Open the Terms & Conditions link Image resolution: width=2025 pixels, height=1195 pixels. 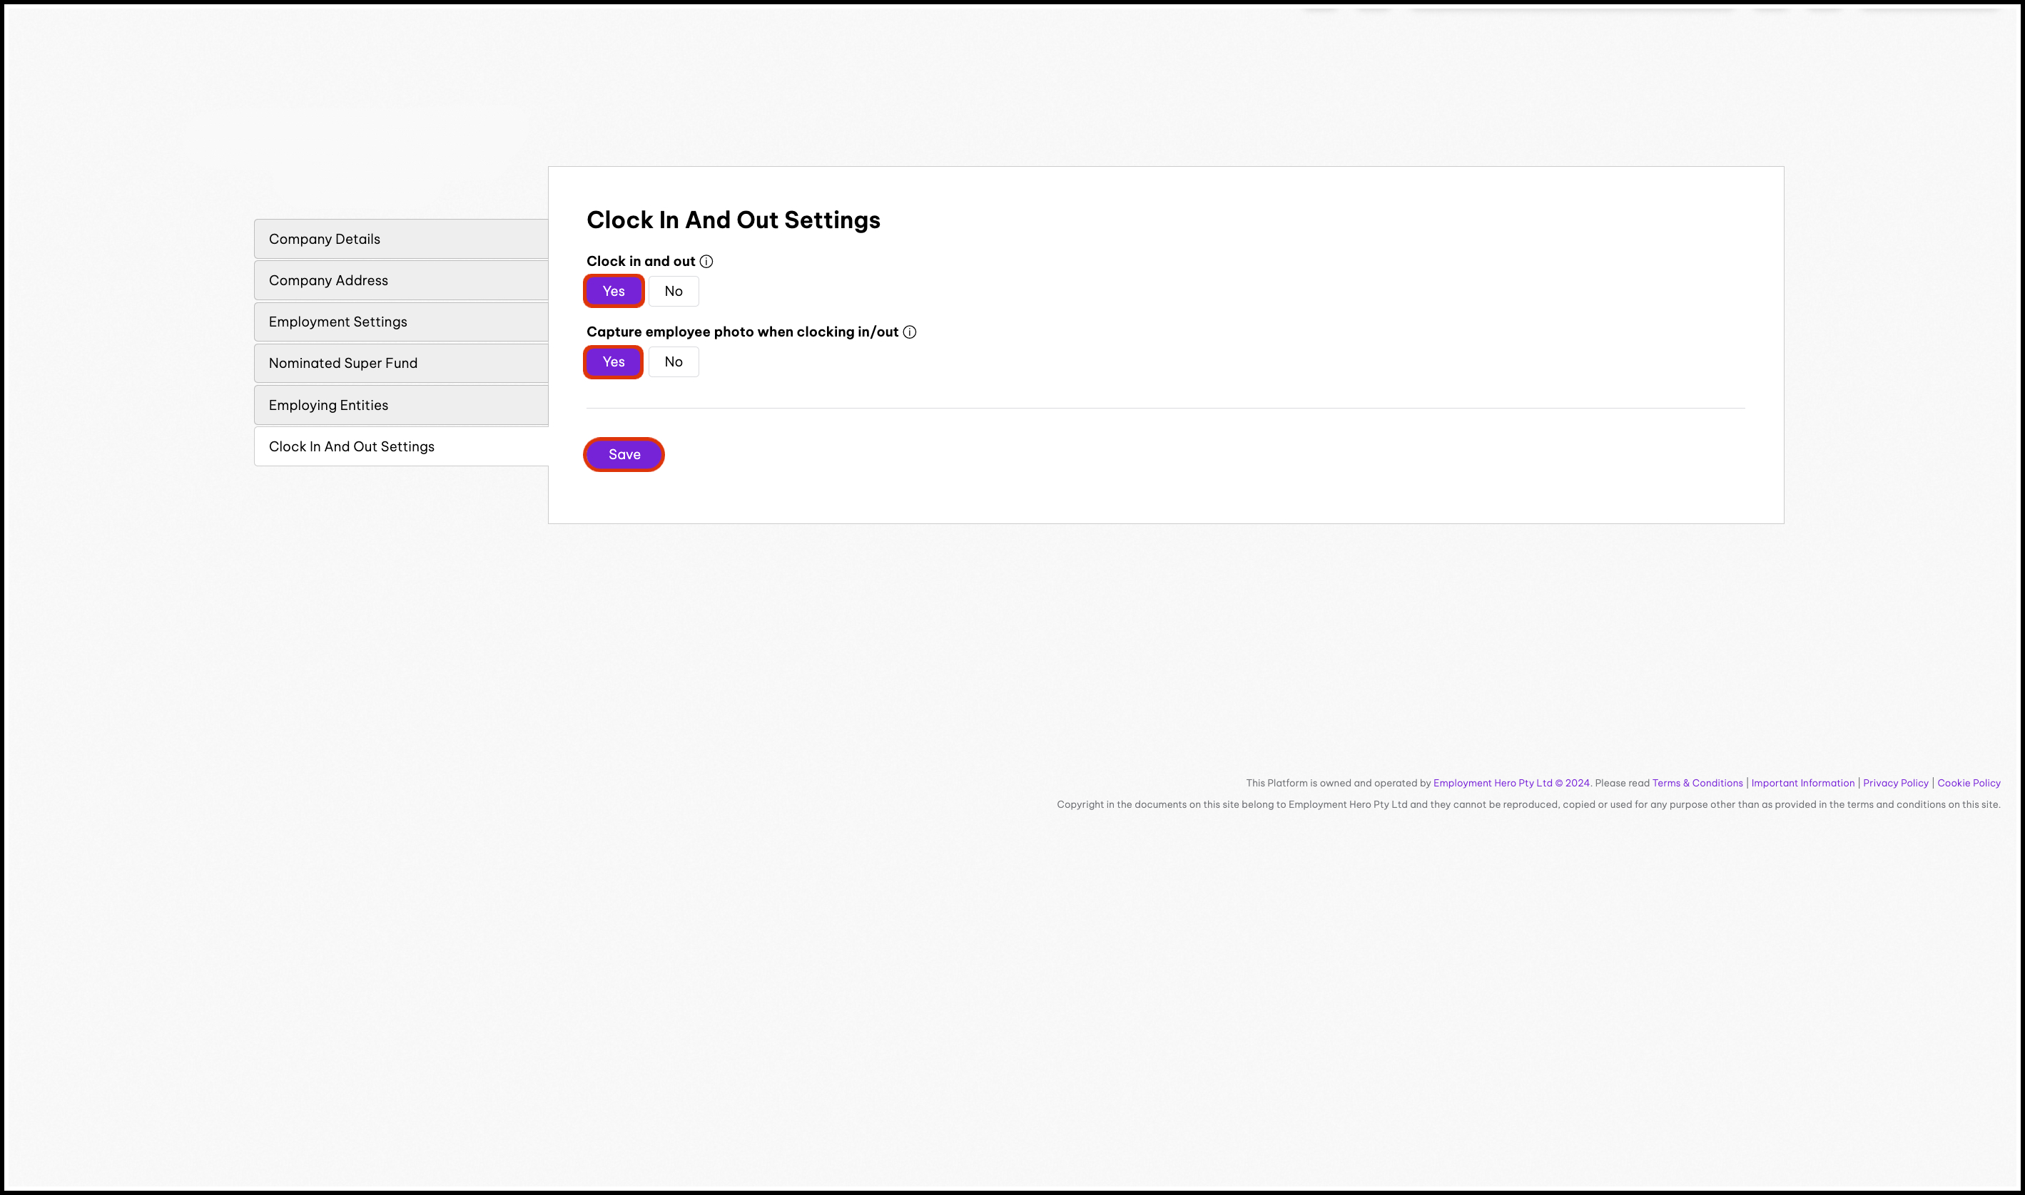[x=1697, y=783]
